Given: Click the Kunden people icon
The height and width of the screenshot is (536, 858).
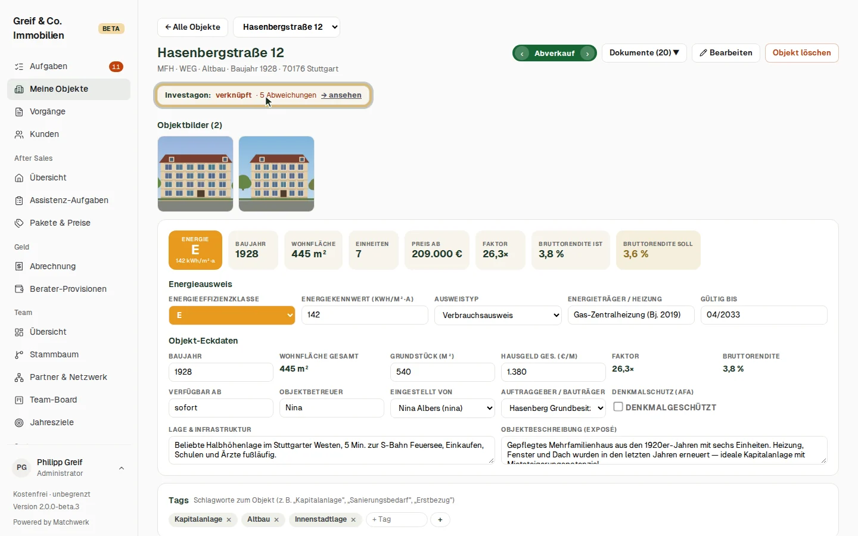Looking at the screenshot, I should (x=19, y=135).
